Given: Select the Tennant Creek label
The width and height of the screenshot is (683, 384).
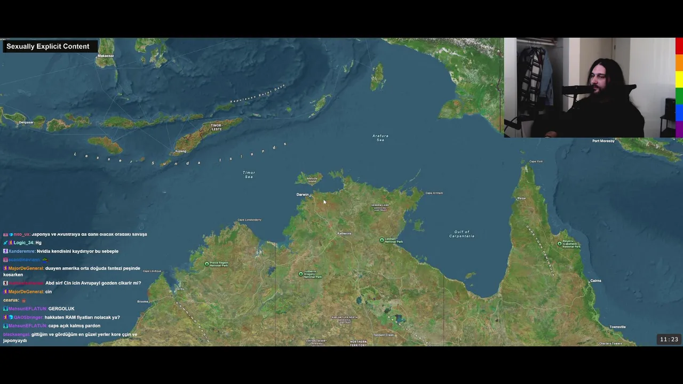Looking at the screenshot, I should (x=384, y=335).
